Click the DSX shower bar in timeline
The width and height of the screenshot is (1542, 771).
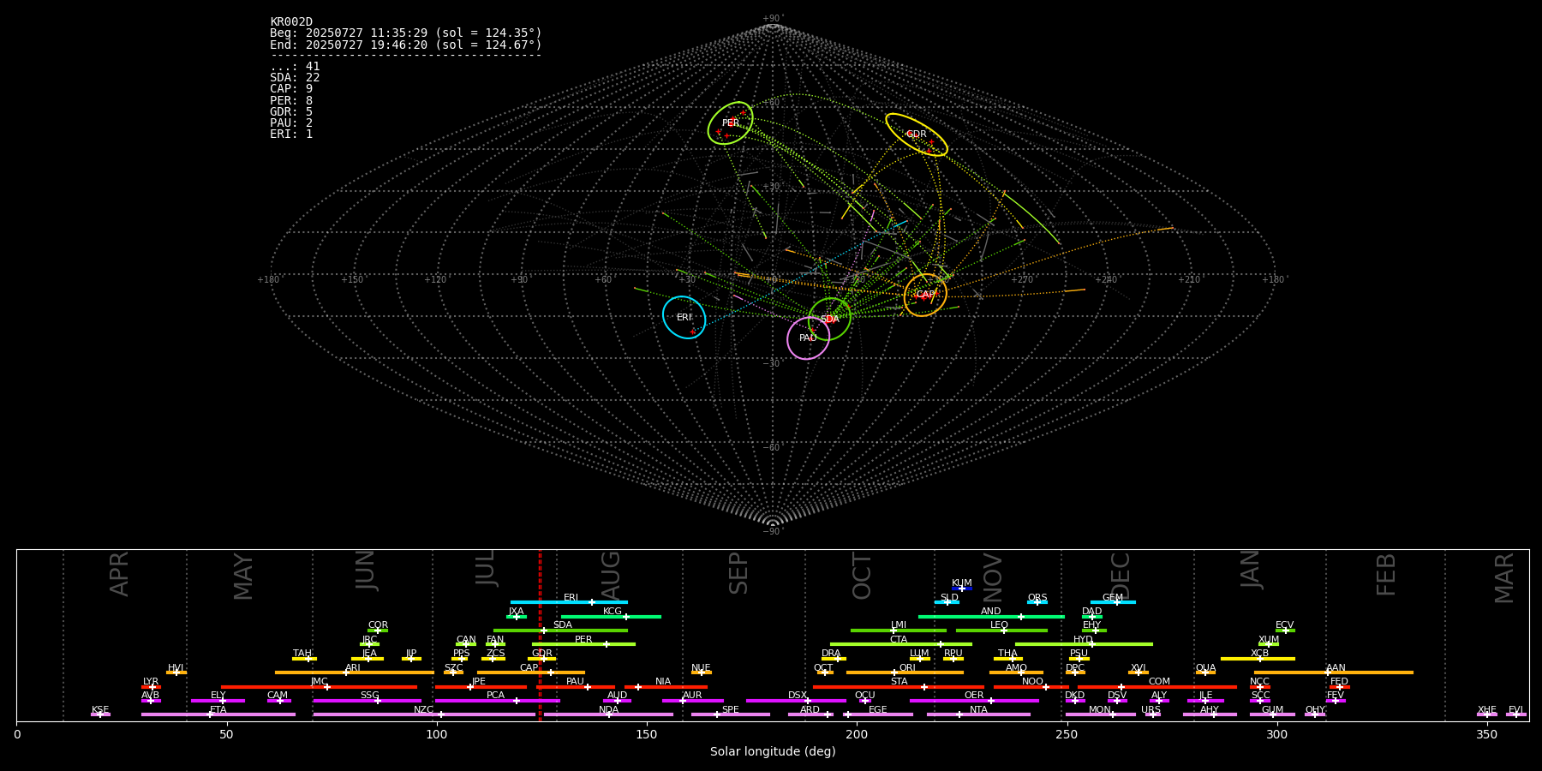[796, 701]
